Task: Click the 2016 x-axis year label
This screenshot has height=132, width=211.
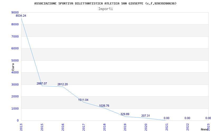Action: [x=63, y=127]
